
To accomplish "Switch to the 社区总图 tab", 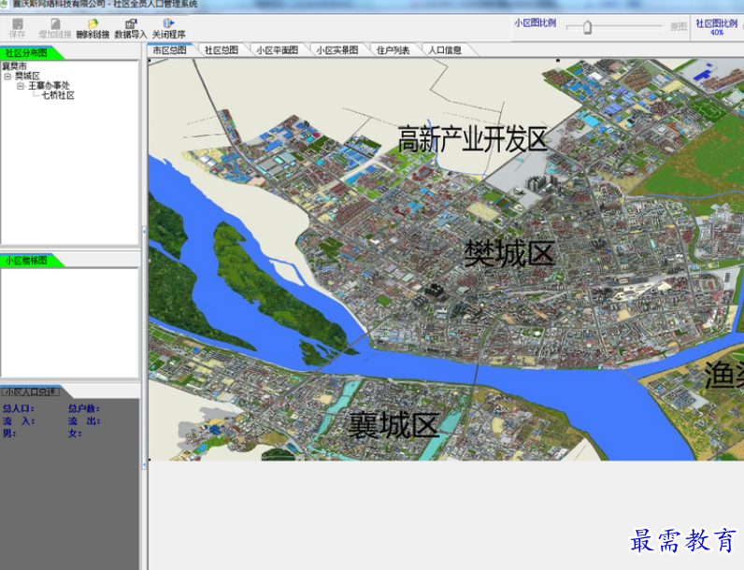I will click(222, 50).
